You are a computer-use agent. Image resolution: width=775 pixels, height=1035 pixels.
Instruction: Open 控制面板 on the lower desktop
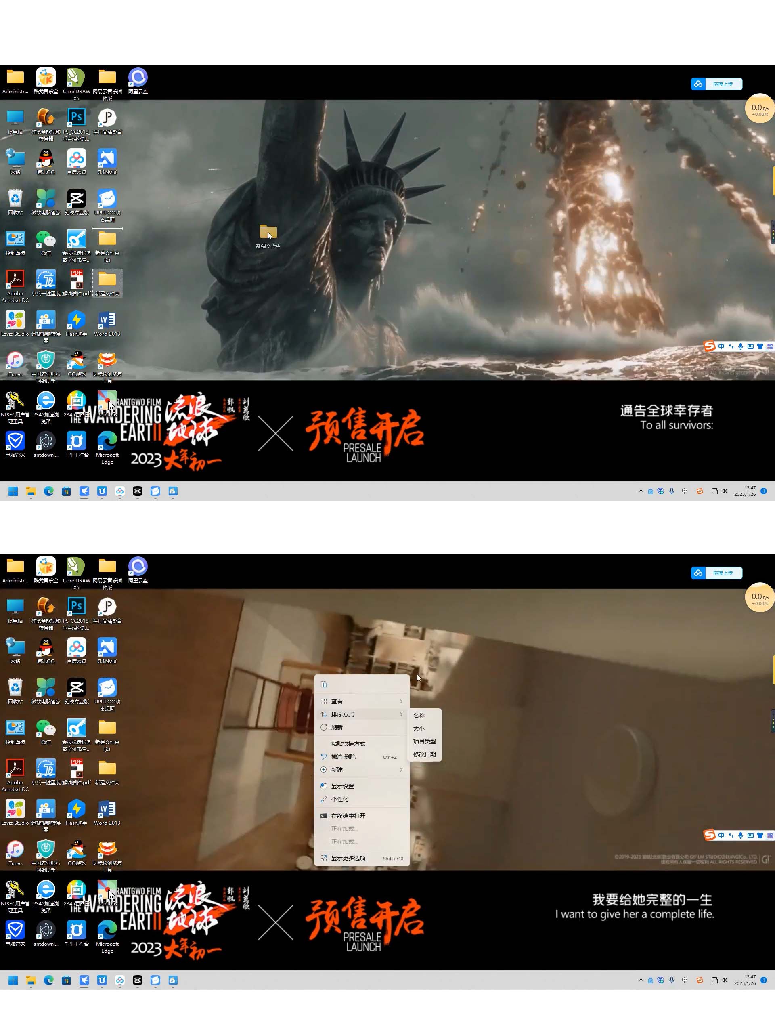(x=15, y=731)
